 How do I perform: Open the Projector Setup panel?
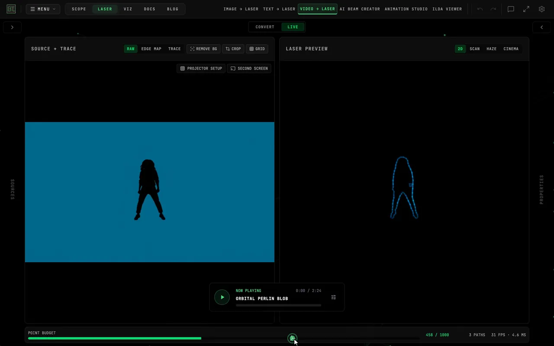point(201,68)
